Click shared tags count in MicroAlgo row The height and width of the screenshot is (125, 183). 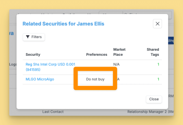158,79
